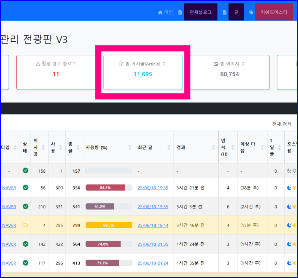Click the 84.3% usage progress bar

pos(109,188)
